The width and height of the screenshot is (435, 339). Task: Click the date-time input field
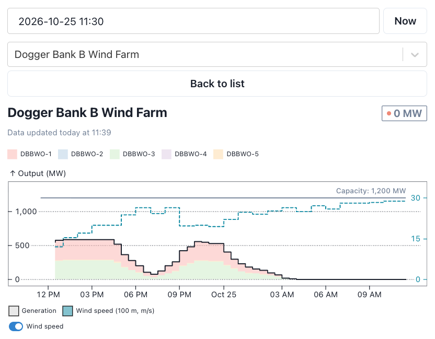193,21
